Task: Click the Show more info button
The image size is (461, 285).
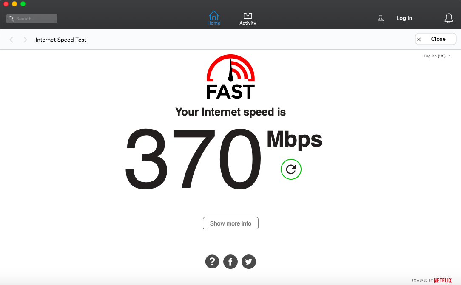Action: tap(230, 223)
